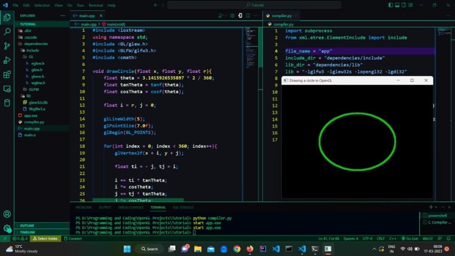Open the Extensions view icon
This screenshot has width=455, height=256.
point(7,74)
